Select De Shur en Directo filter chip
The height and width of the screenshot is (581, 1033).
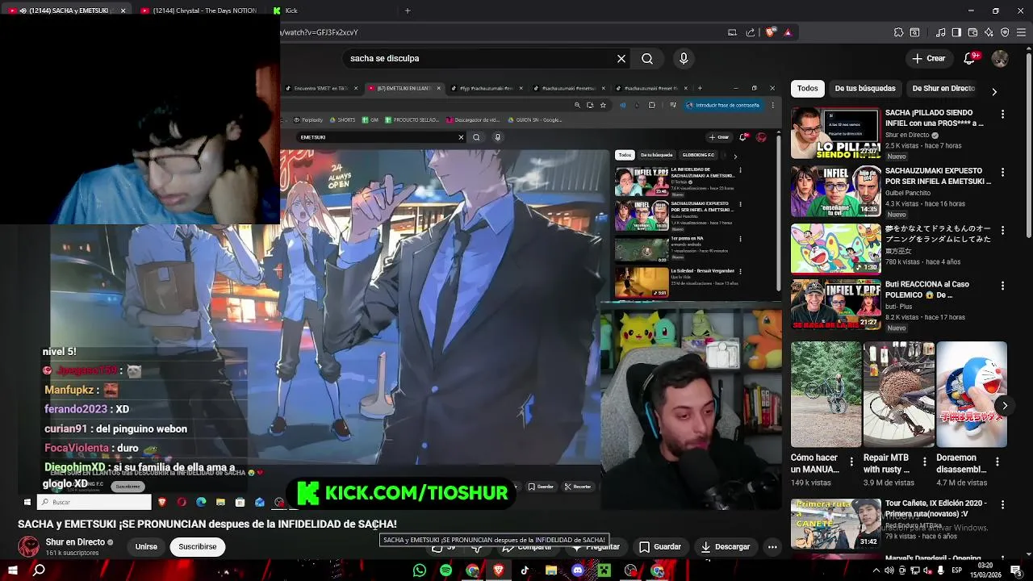(943, 88)
